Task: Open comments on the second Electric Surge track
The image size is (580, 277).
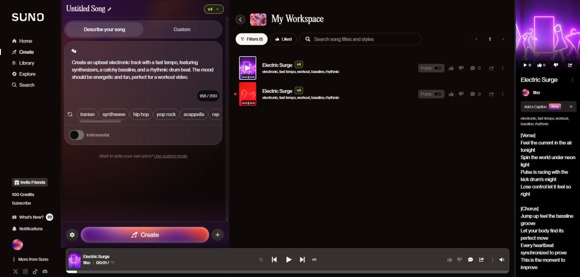Action: point(473,94)
